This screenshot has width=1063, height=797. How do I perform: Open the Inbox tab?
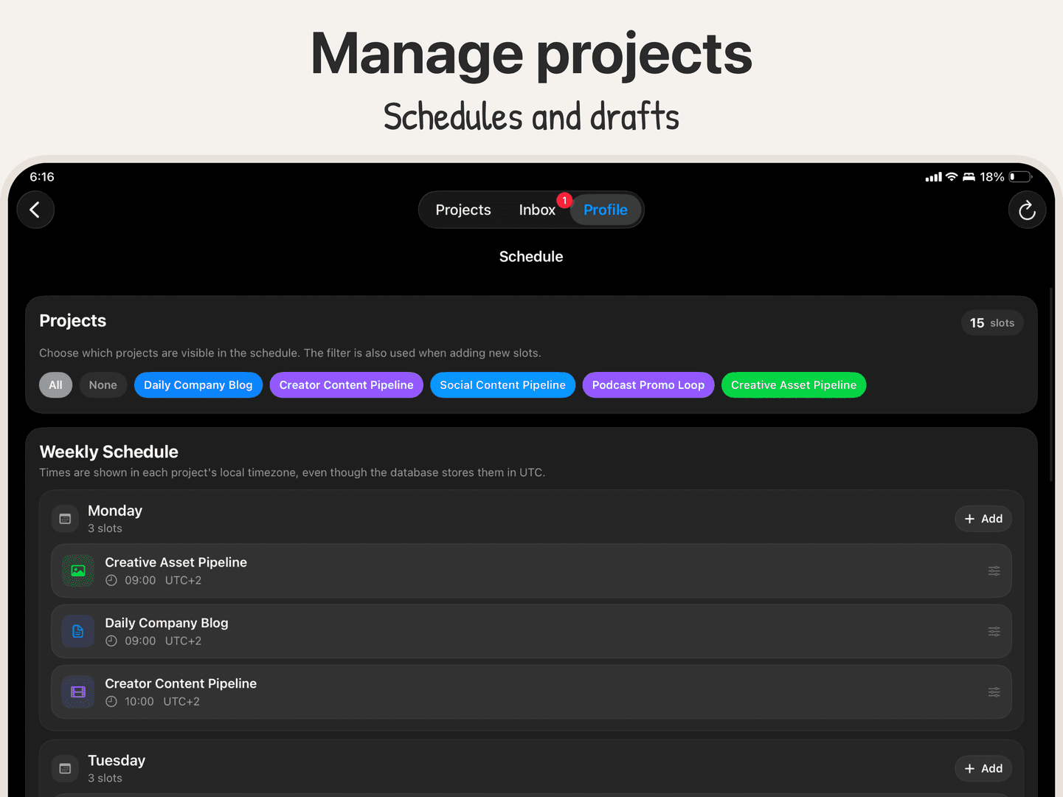(537, 210)
